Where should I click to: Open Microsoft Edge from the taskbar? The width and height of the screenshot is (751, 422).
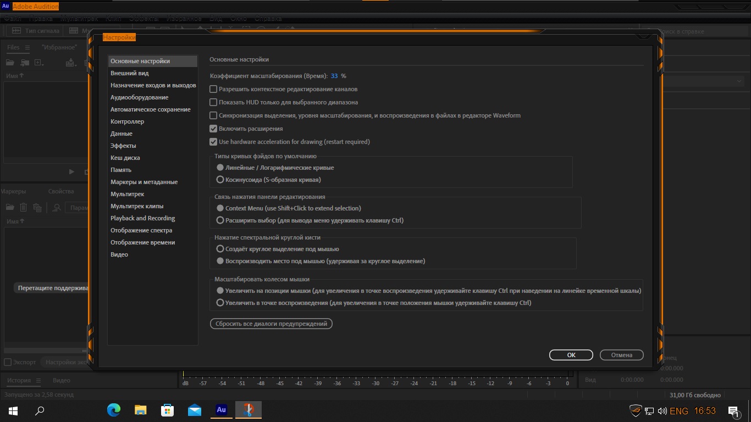click(114, 410)
